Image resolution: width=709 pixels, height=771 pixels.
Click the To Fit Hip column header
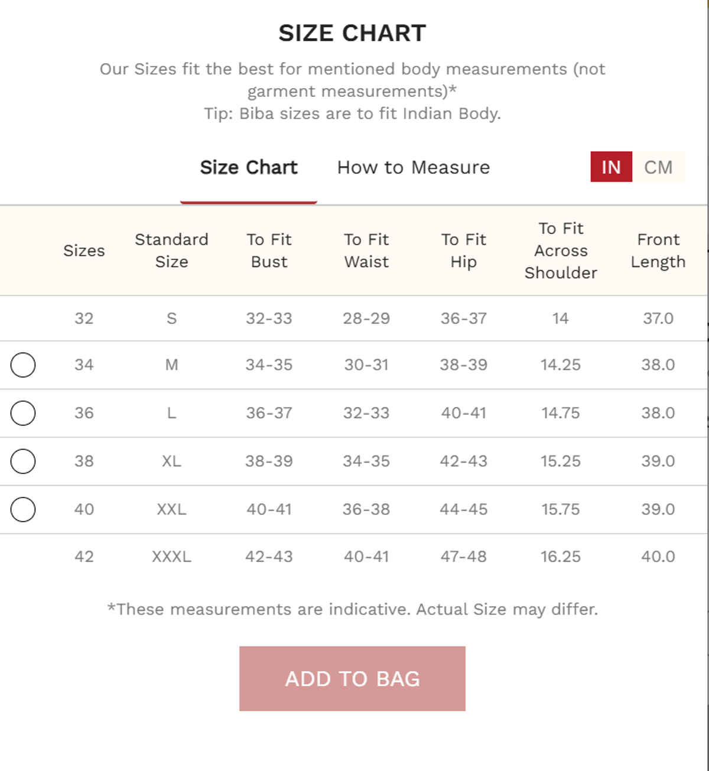point(463,251)
